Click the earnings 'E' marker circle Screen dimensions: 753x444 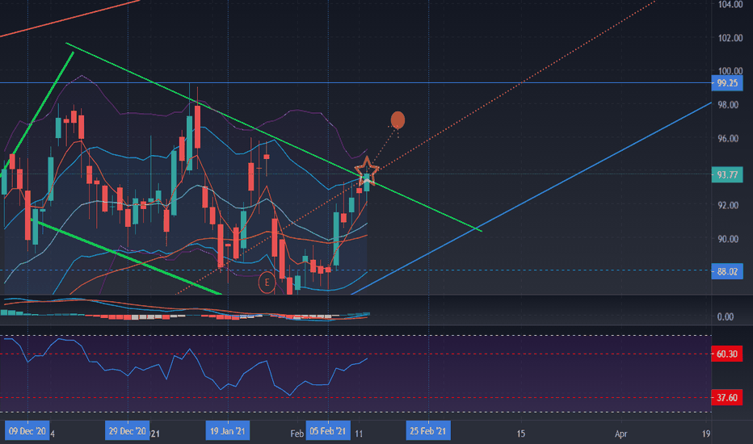[x=267, y=283]
